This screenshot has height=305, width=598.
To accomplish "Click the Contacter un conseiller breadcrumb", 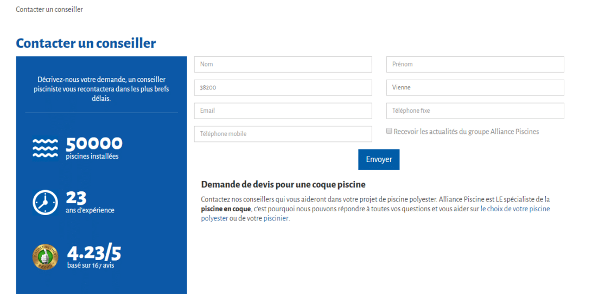I will coord(49,10).
